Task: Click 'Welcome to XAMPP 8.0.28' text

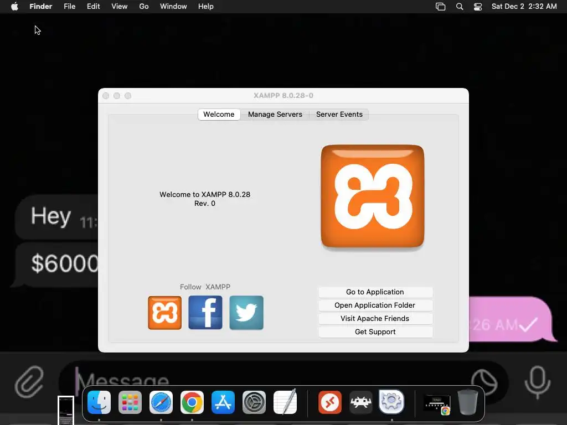Action: [x=205, y=194]
